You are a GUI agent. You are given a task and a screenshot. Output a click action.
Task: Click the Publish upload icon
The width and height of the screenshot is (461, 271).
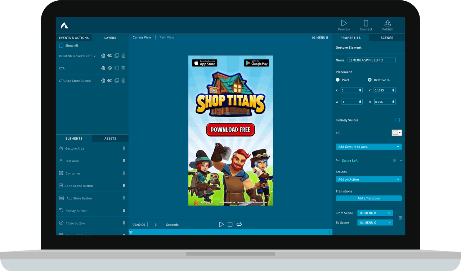click(388, 23)
